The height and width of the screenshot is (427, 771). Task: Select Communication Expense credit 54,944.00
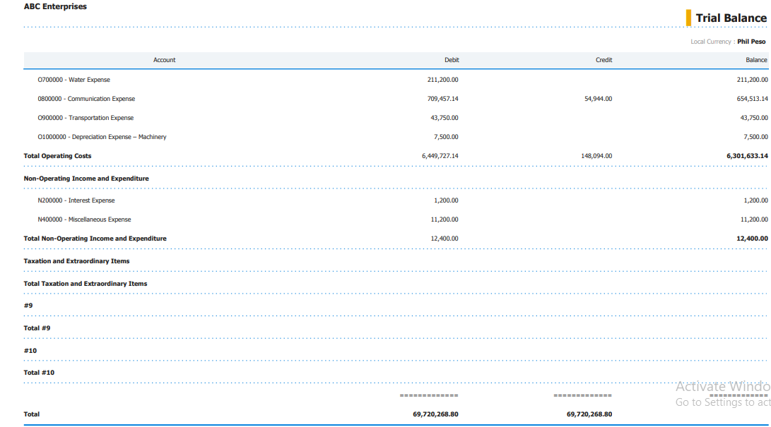[x=598, y=99]
